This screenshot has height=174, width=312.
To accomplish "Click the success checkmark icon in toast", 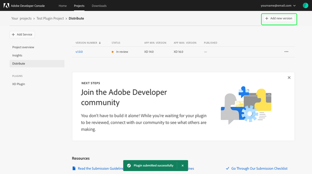I will (129, 165).
